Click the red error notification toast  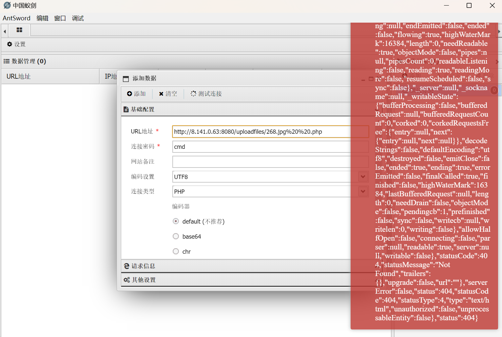click(424, 176)
